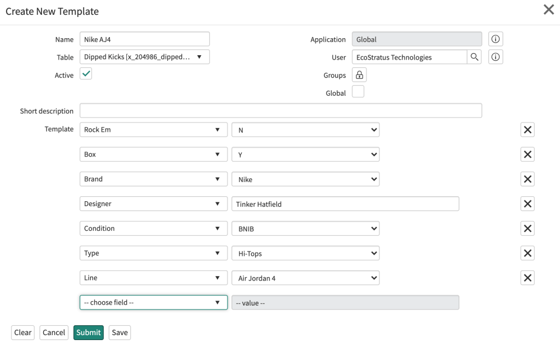Click the Save button
Viewport: 560px width, 345px height.
(120, 332)
